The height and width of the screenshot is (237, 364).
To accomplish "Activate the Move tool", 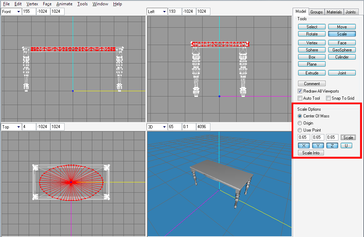I will click(x=342, y=27).
